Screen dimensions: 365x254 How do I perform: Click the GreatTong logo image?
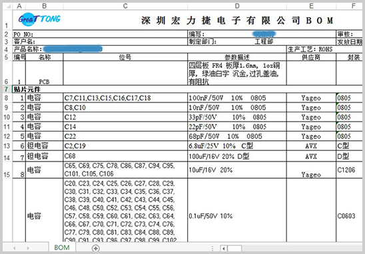pos(39,19)
